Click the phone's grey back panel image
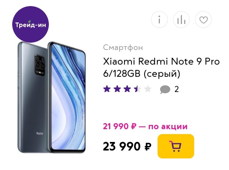Screen dimensions: 229x170 (33, 97)
